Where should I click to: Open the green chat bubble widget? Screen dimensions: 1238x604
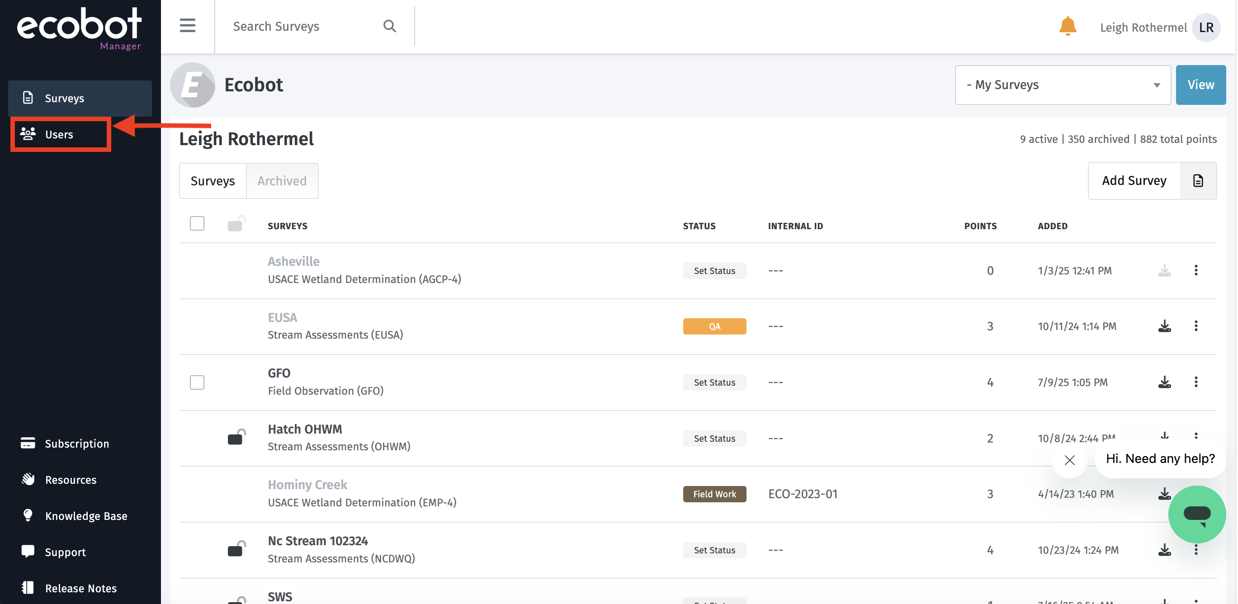(x=1197, y=514)
